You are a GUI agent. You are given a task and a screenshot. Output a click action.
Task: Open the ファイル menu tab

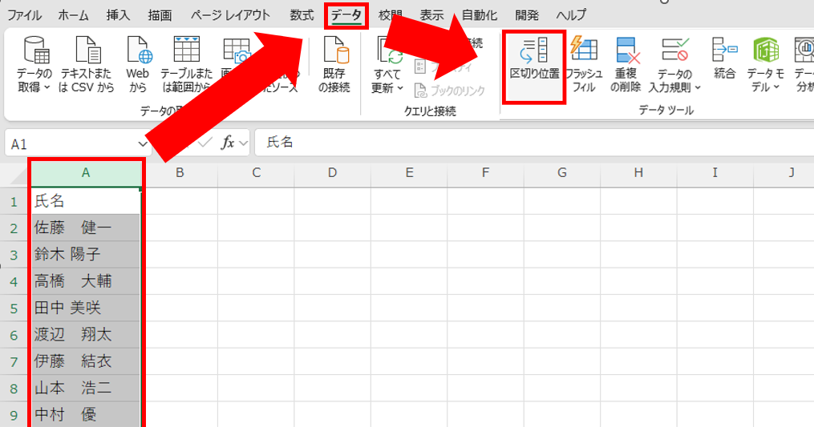[25, 15]
